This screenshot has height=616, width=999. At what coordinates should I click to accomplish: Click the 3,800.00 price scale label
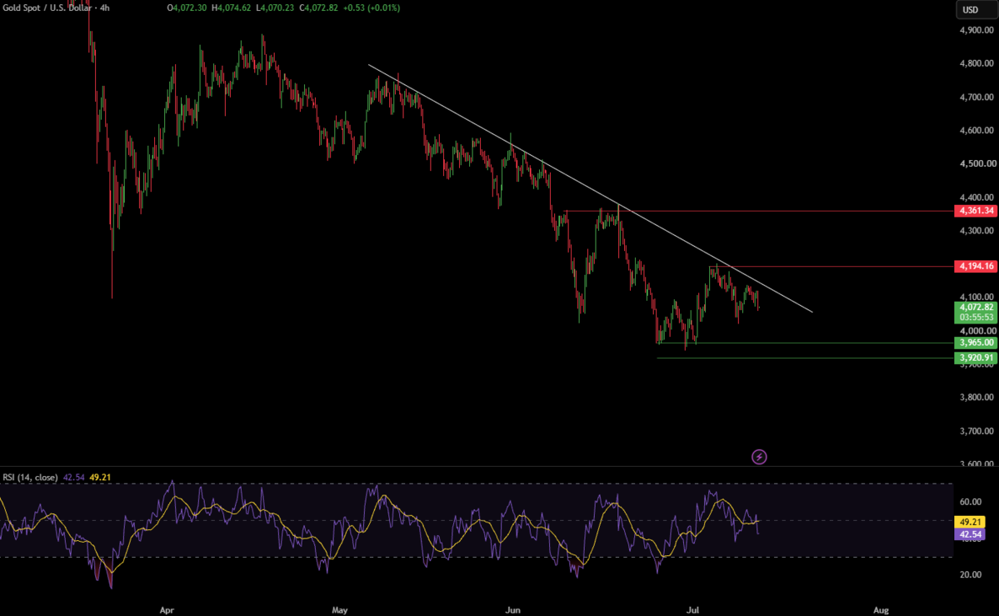pos(977,397)
